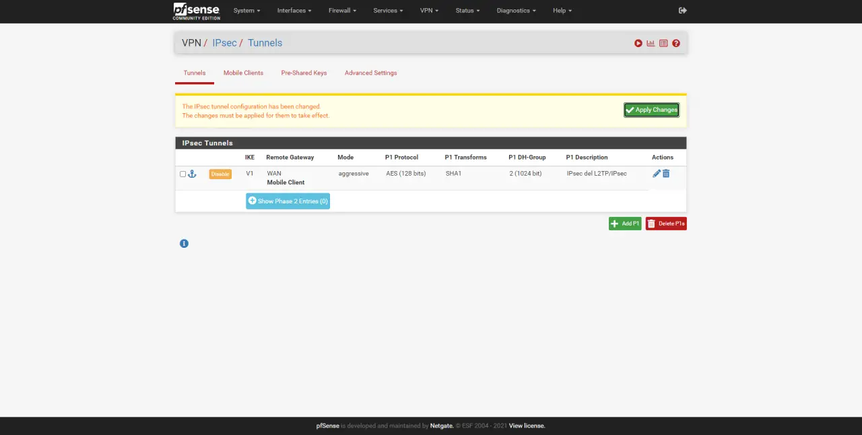Viewport: 862px width, 435px height.
Task: Open the IPsec status chart icon
Action: point(651,43)
